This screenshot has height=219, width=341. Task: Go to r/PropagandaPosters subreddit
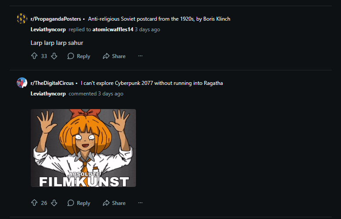point(56,19)
